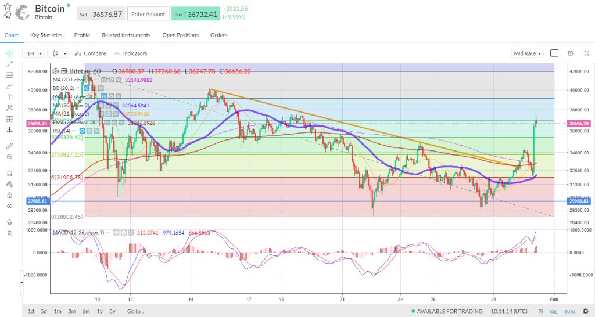Select the trend line drawing tool
Screen dimensions: 595x317
coord(9,64)
